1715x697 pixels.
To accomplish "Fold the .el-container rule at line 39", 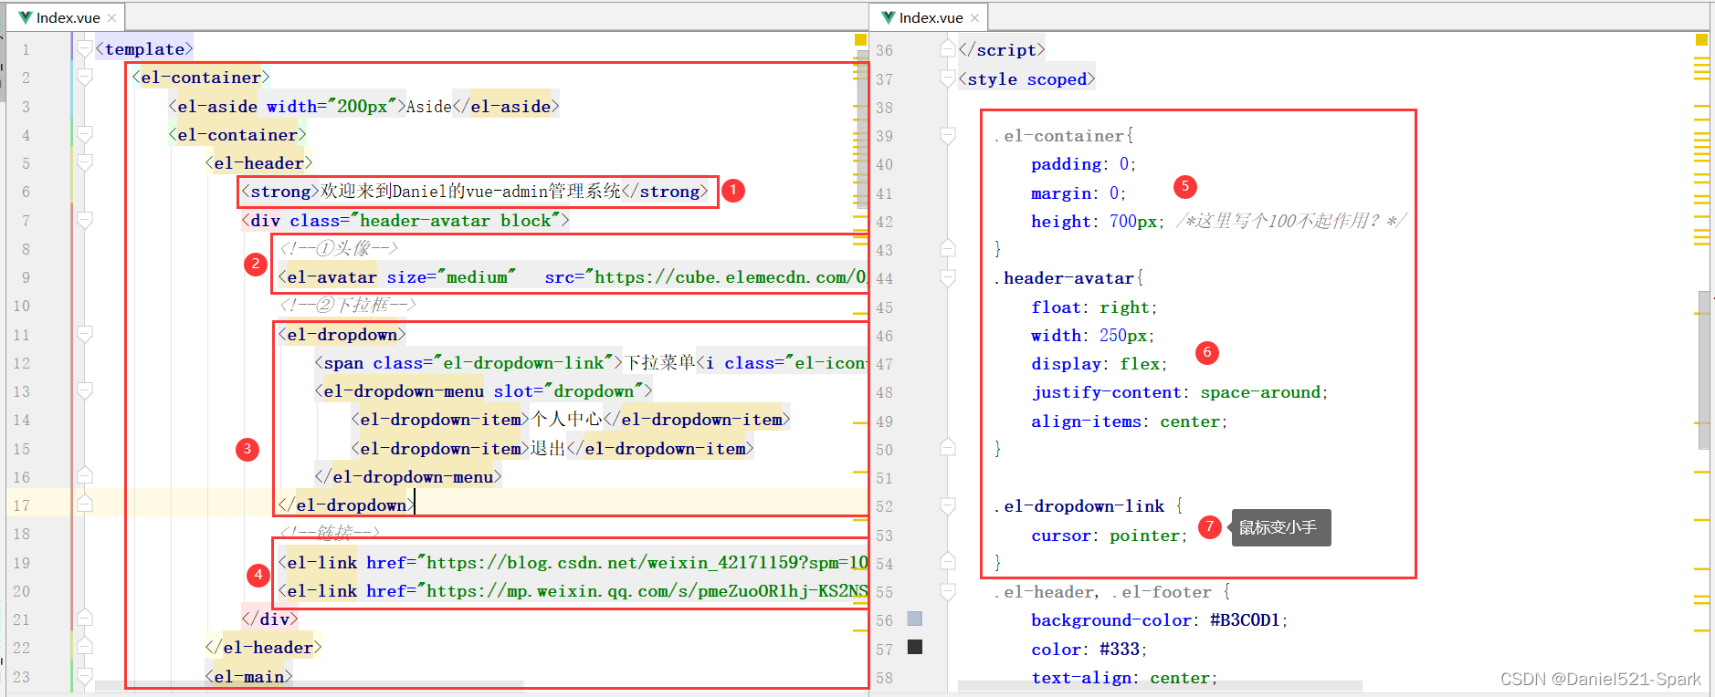I will pos(948,136).
